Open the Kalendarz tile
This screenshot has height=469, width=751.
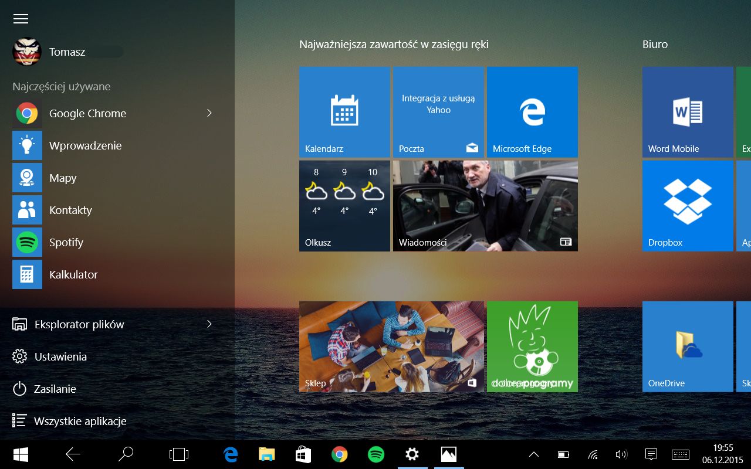click(344, 112)
